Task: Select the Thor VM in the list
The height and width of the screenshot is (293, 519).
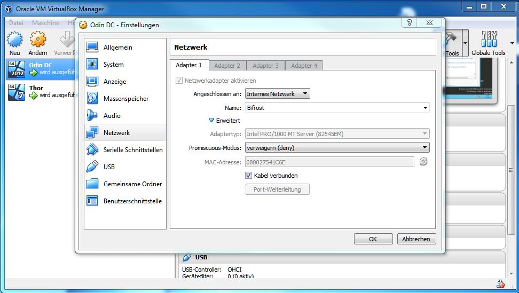Action: [41, 92]
